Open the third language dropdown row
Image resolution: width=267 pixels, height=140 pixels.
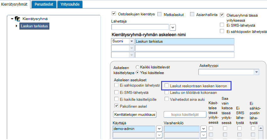coord(131,55)
